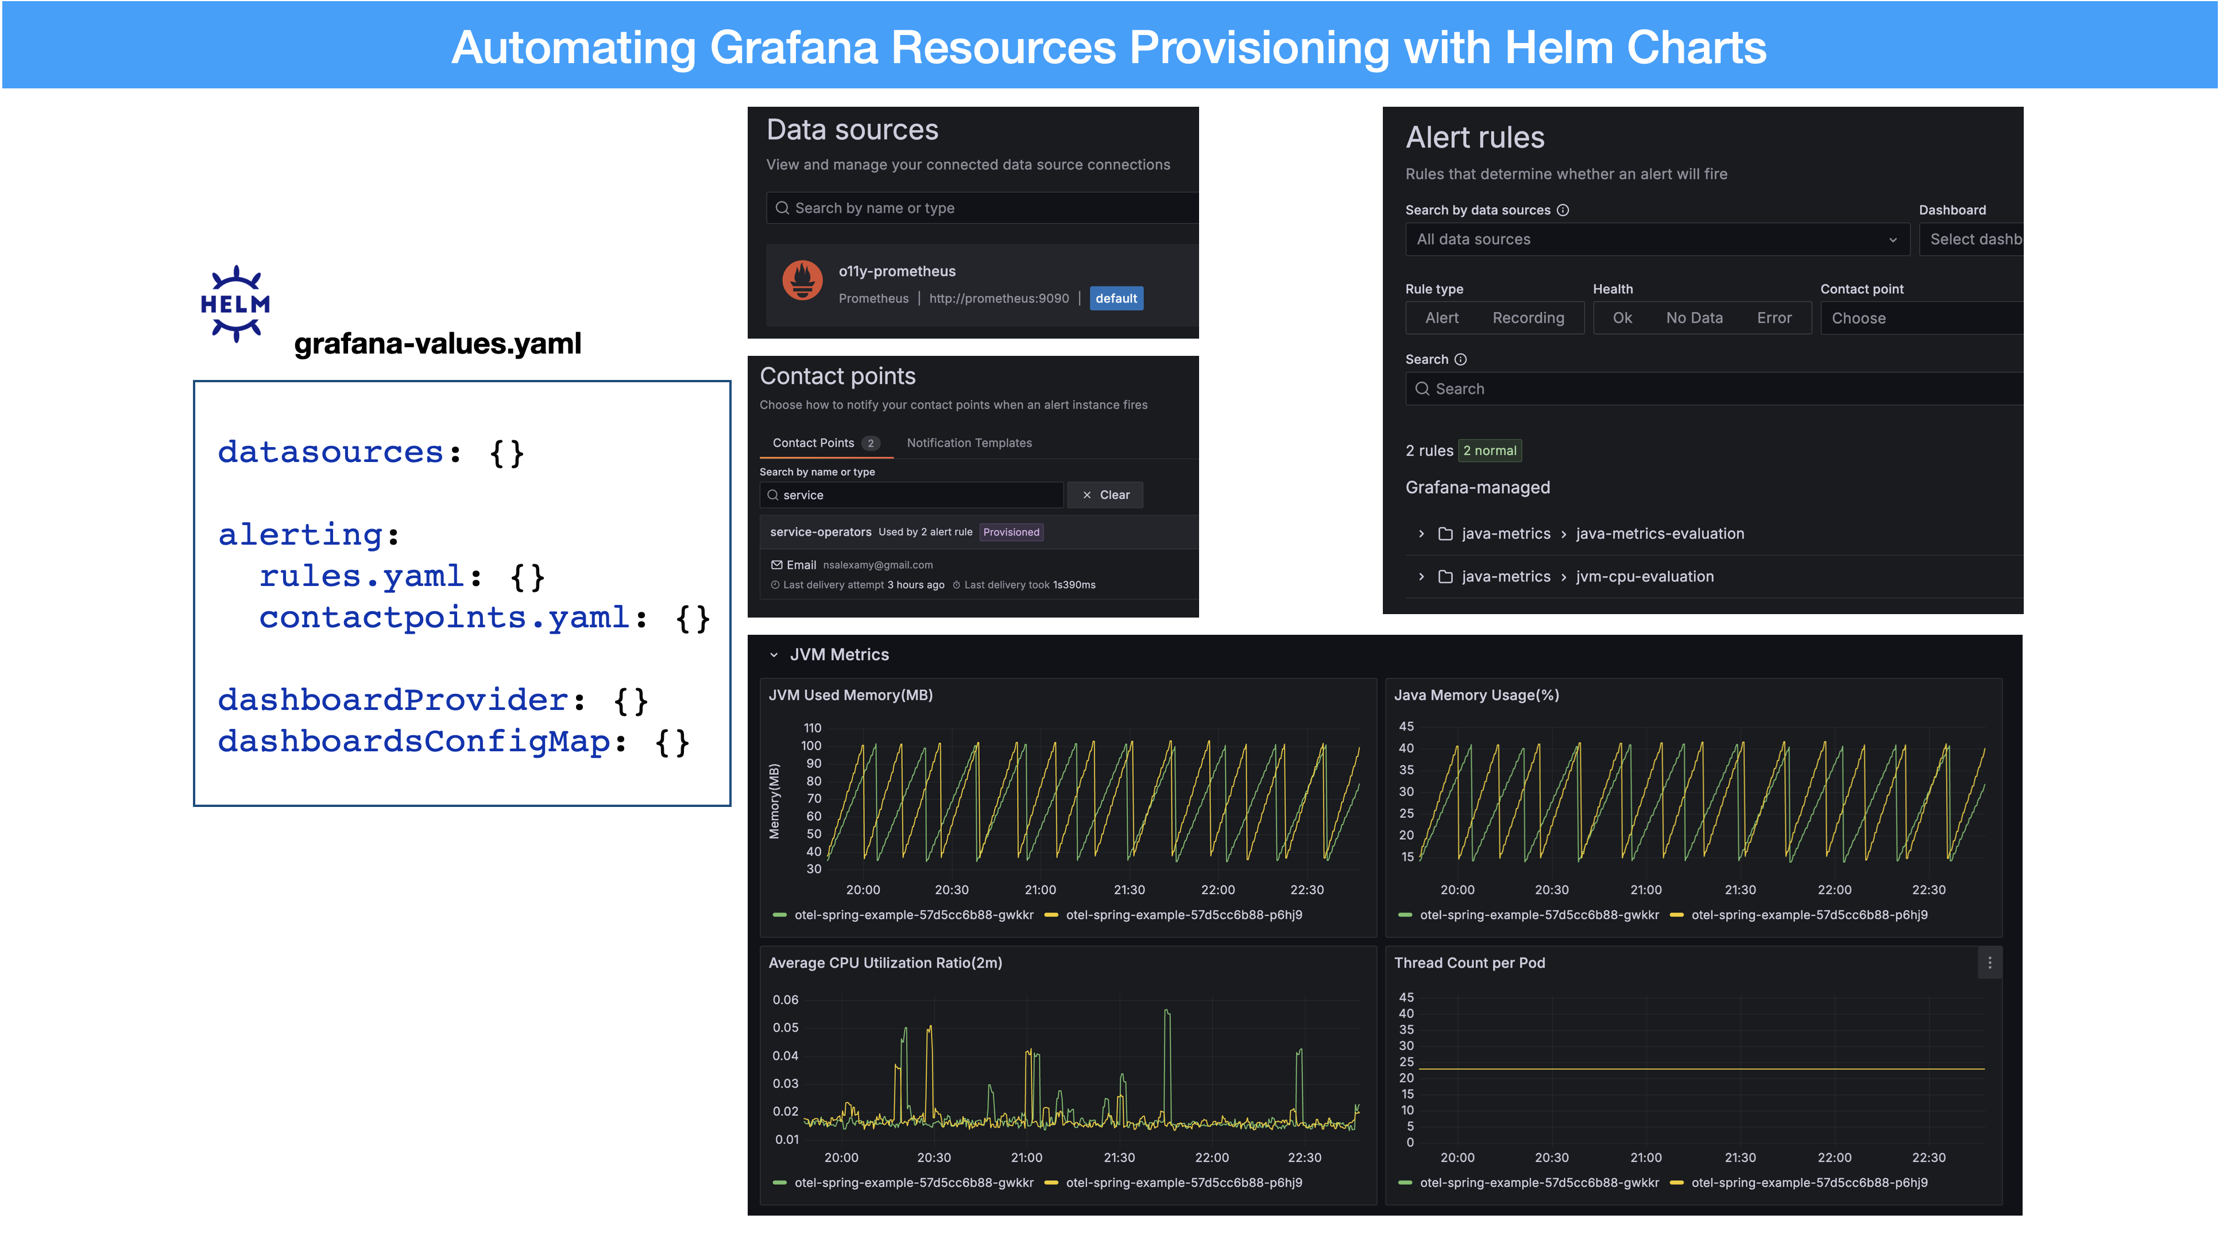
Task: Click the contact points search field containing service
Action: pos(911,495)
